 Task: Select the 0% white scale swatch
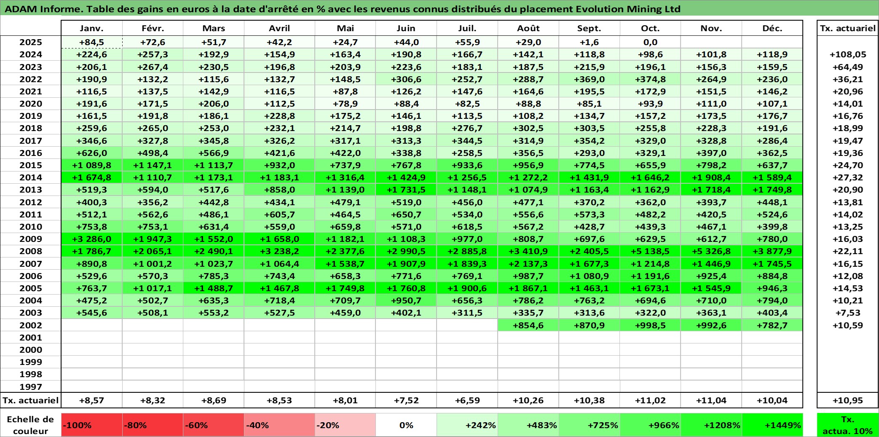406,425
